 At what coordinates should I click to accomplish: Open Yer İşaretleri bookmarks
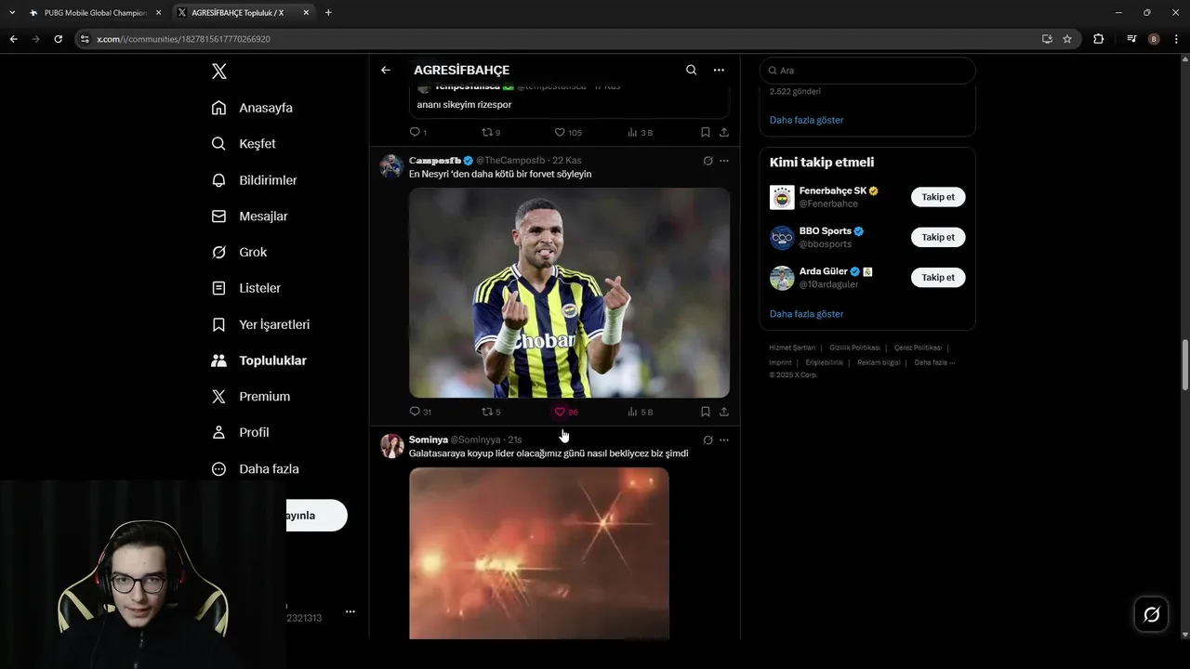point(260,324)
